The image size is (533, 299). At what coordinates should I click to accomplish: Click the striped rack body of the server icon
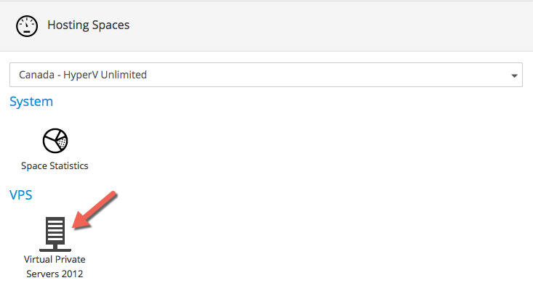click(55, 230)
